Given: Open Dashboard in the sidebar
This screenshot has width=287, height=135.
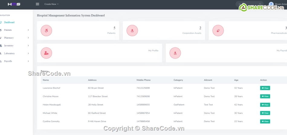Looking at the screenshot, I should [x=9, y=22].
